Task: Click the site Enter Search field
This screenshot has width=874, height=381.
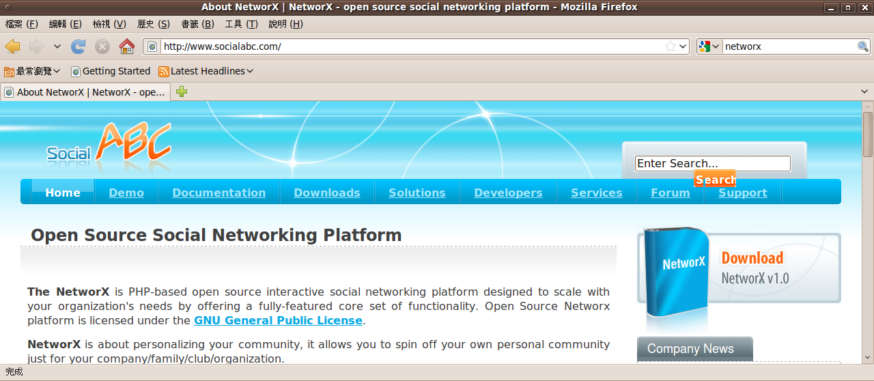Action: point(712,163)
